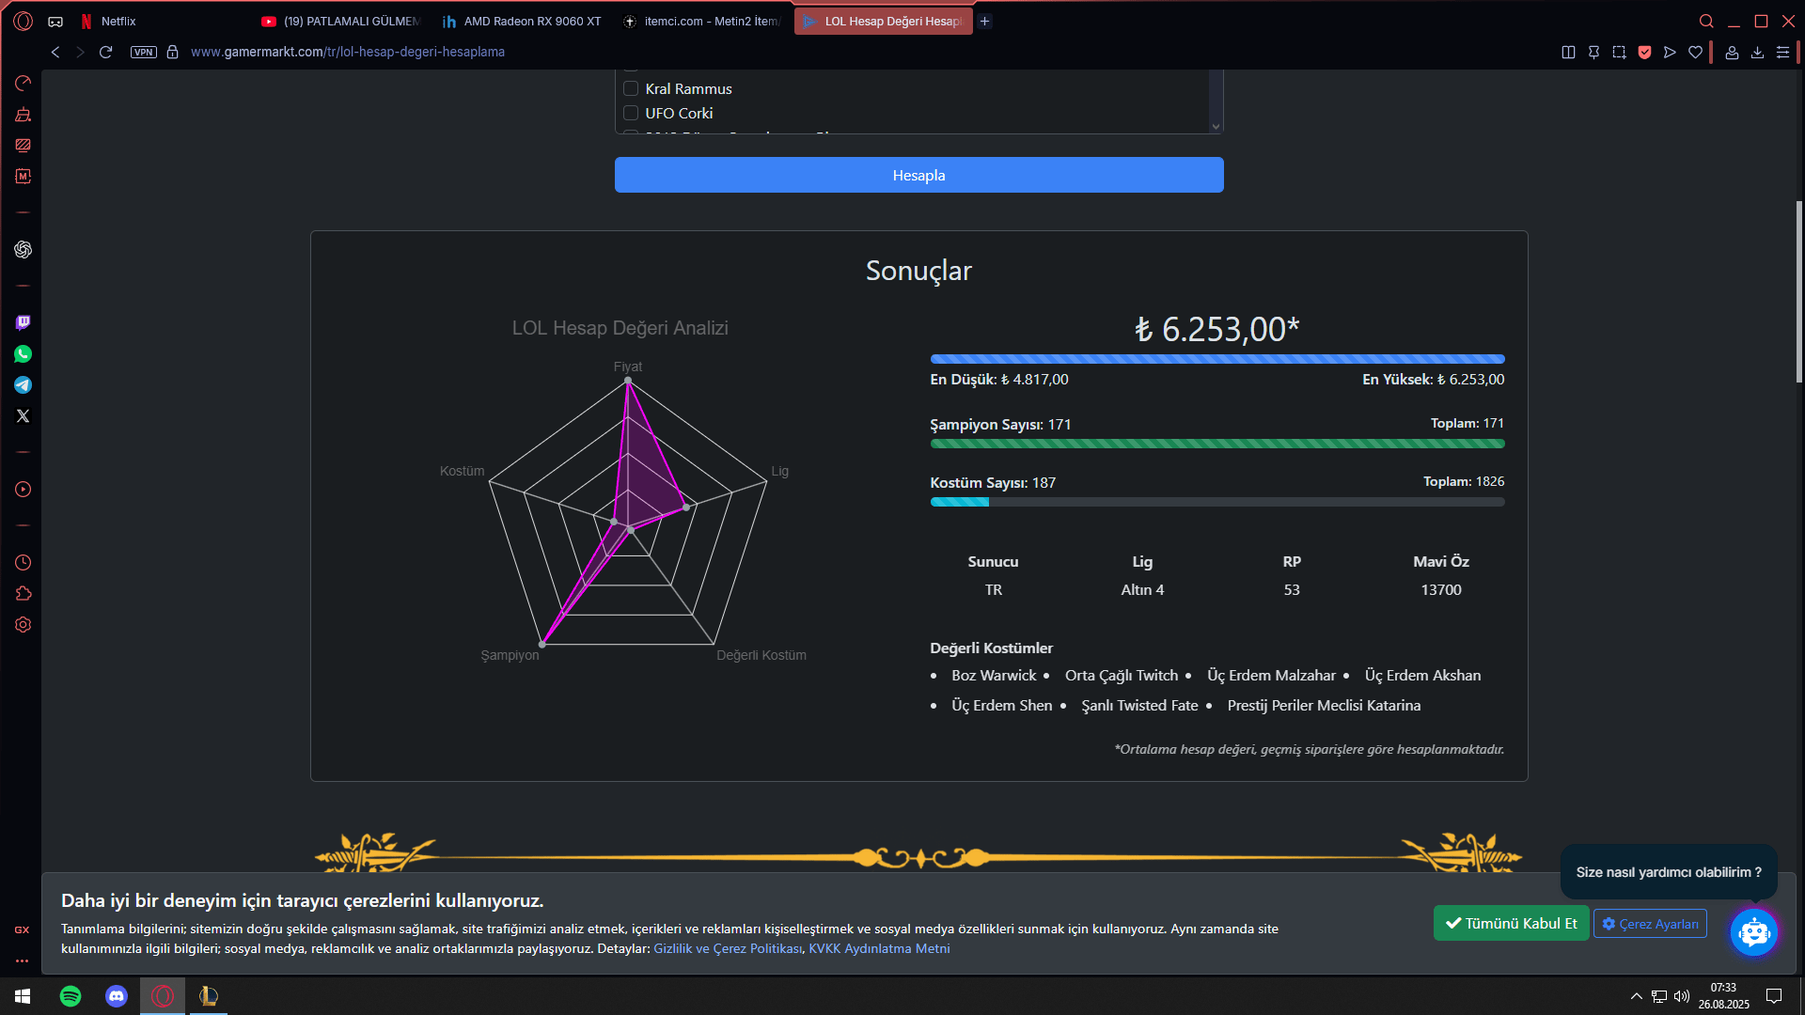Open Telegram from the Opera sidebar

tap(23, 385)
